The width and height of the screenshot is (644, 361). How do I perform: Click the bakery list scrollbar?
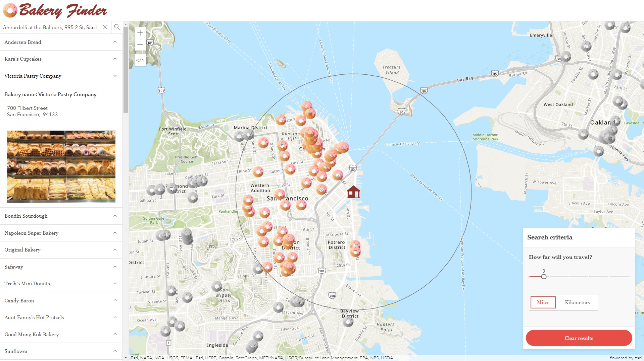point(126,70)
